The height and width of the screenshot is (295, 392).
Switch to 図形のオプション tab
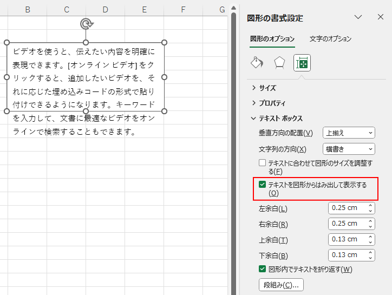[272, 39]
